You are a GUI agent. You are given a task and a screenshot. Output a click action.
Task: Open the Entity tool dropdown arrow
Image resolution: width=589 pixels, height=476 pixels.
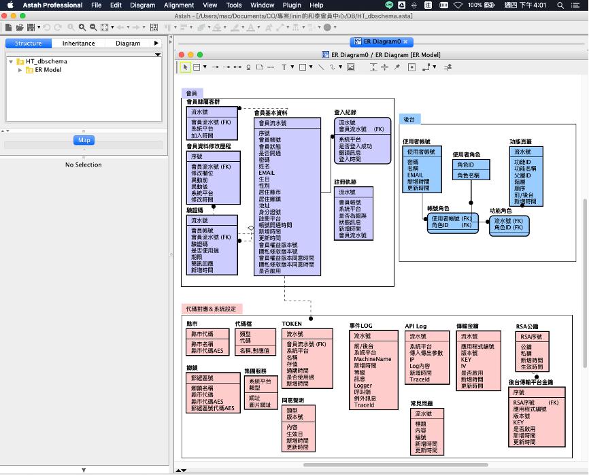tap(205, 67)
